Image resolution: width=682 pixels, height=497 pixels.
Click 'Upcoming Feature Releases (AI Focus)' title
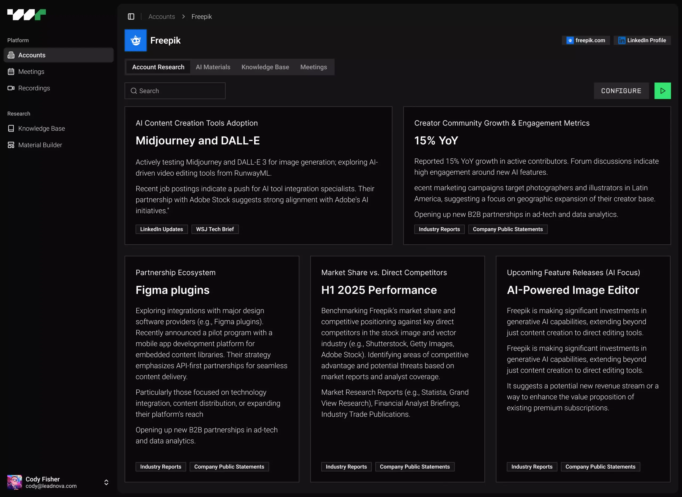(x=573, y=273)
